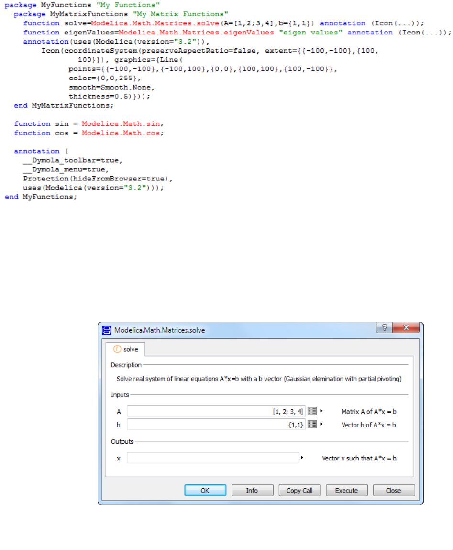Click the input field for matrix A
This screenshot has width=453, height=550.
coord(216,412)
